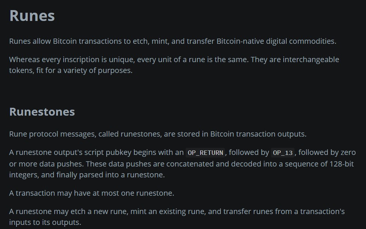The height and width of the screenshot is (229, 366).
Task: Click the word "concatenated" in the runestone paragraph
Action: (x=192, y=164)
